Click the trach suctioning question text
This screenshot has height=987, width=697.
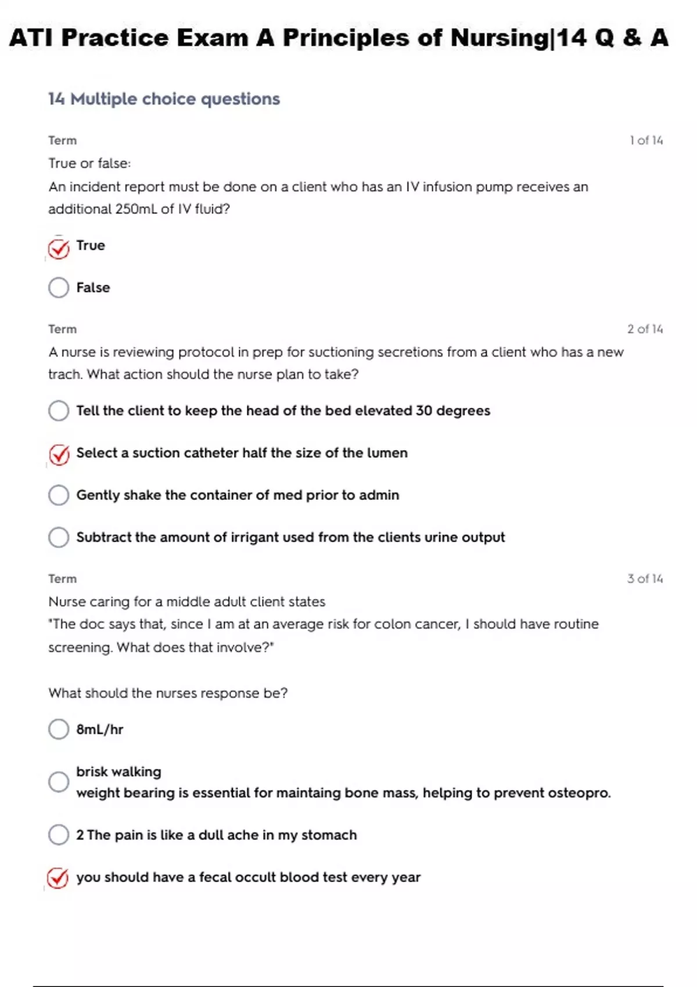coord(335,363)
